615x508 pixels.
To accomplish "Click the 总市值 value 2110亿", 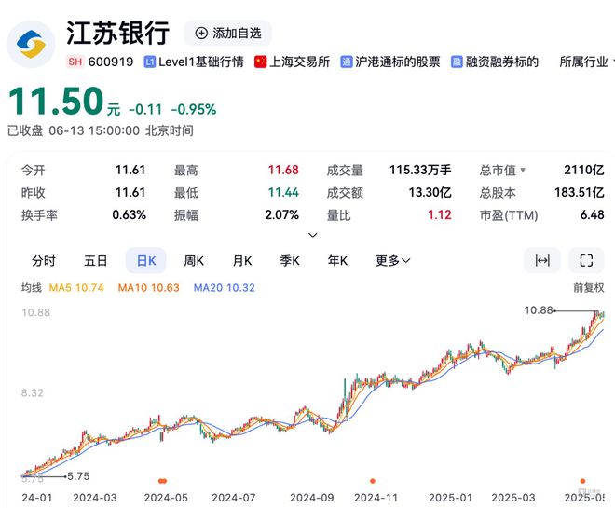I will [x=584, y=170].
